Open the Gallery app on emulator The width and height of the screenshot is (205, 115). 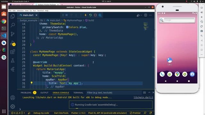(169, 61)
